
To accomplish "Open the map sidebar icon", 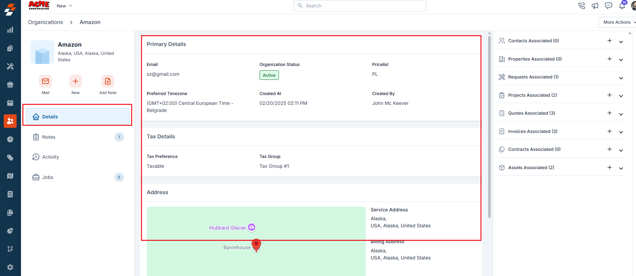I will pyautogui.click(x=10, y=176).
